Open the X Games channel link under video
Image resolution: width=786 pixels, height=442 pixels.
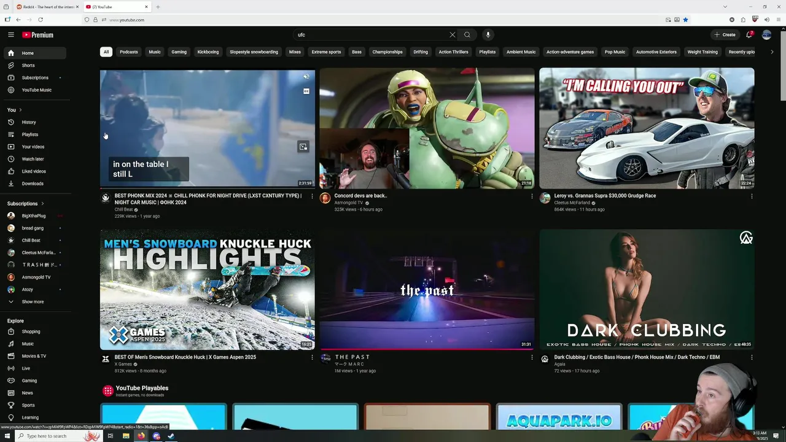pyautogui.click(x=123, y=364)
